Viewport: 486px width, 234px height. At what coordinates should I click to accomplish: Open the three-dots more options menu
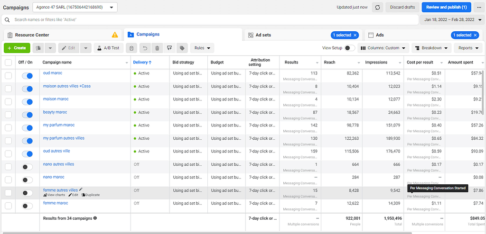click(478, 7)
